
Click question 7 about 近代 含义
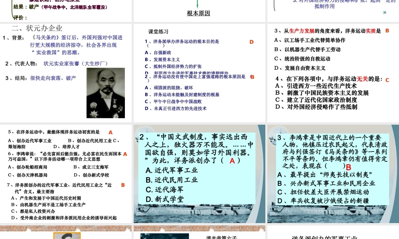pos(60,188)
